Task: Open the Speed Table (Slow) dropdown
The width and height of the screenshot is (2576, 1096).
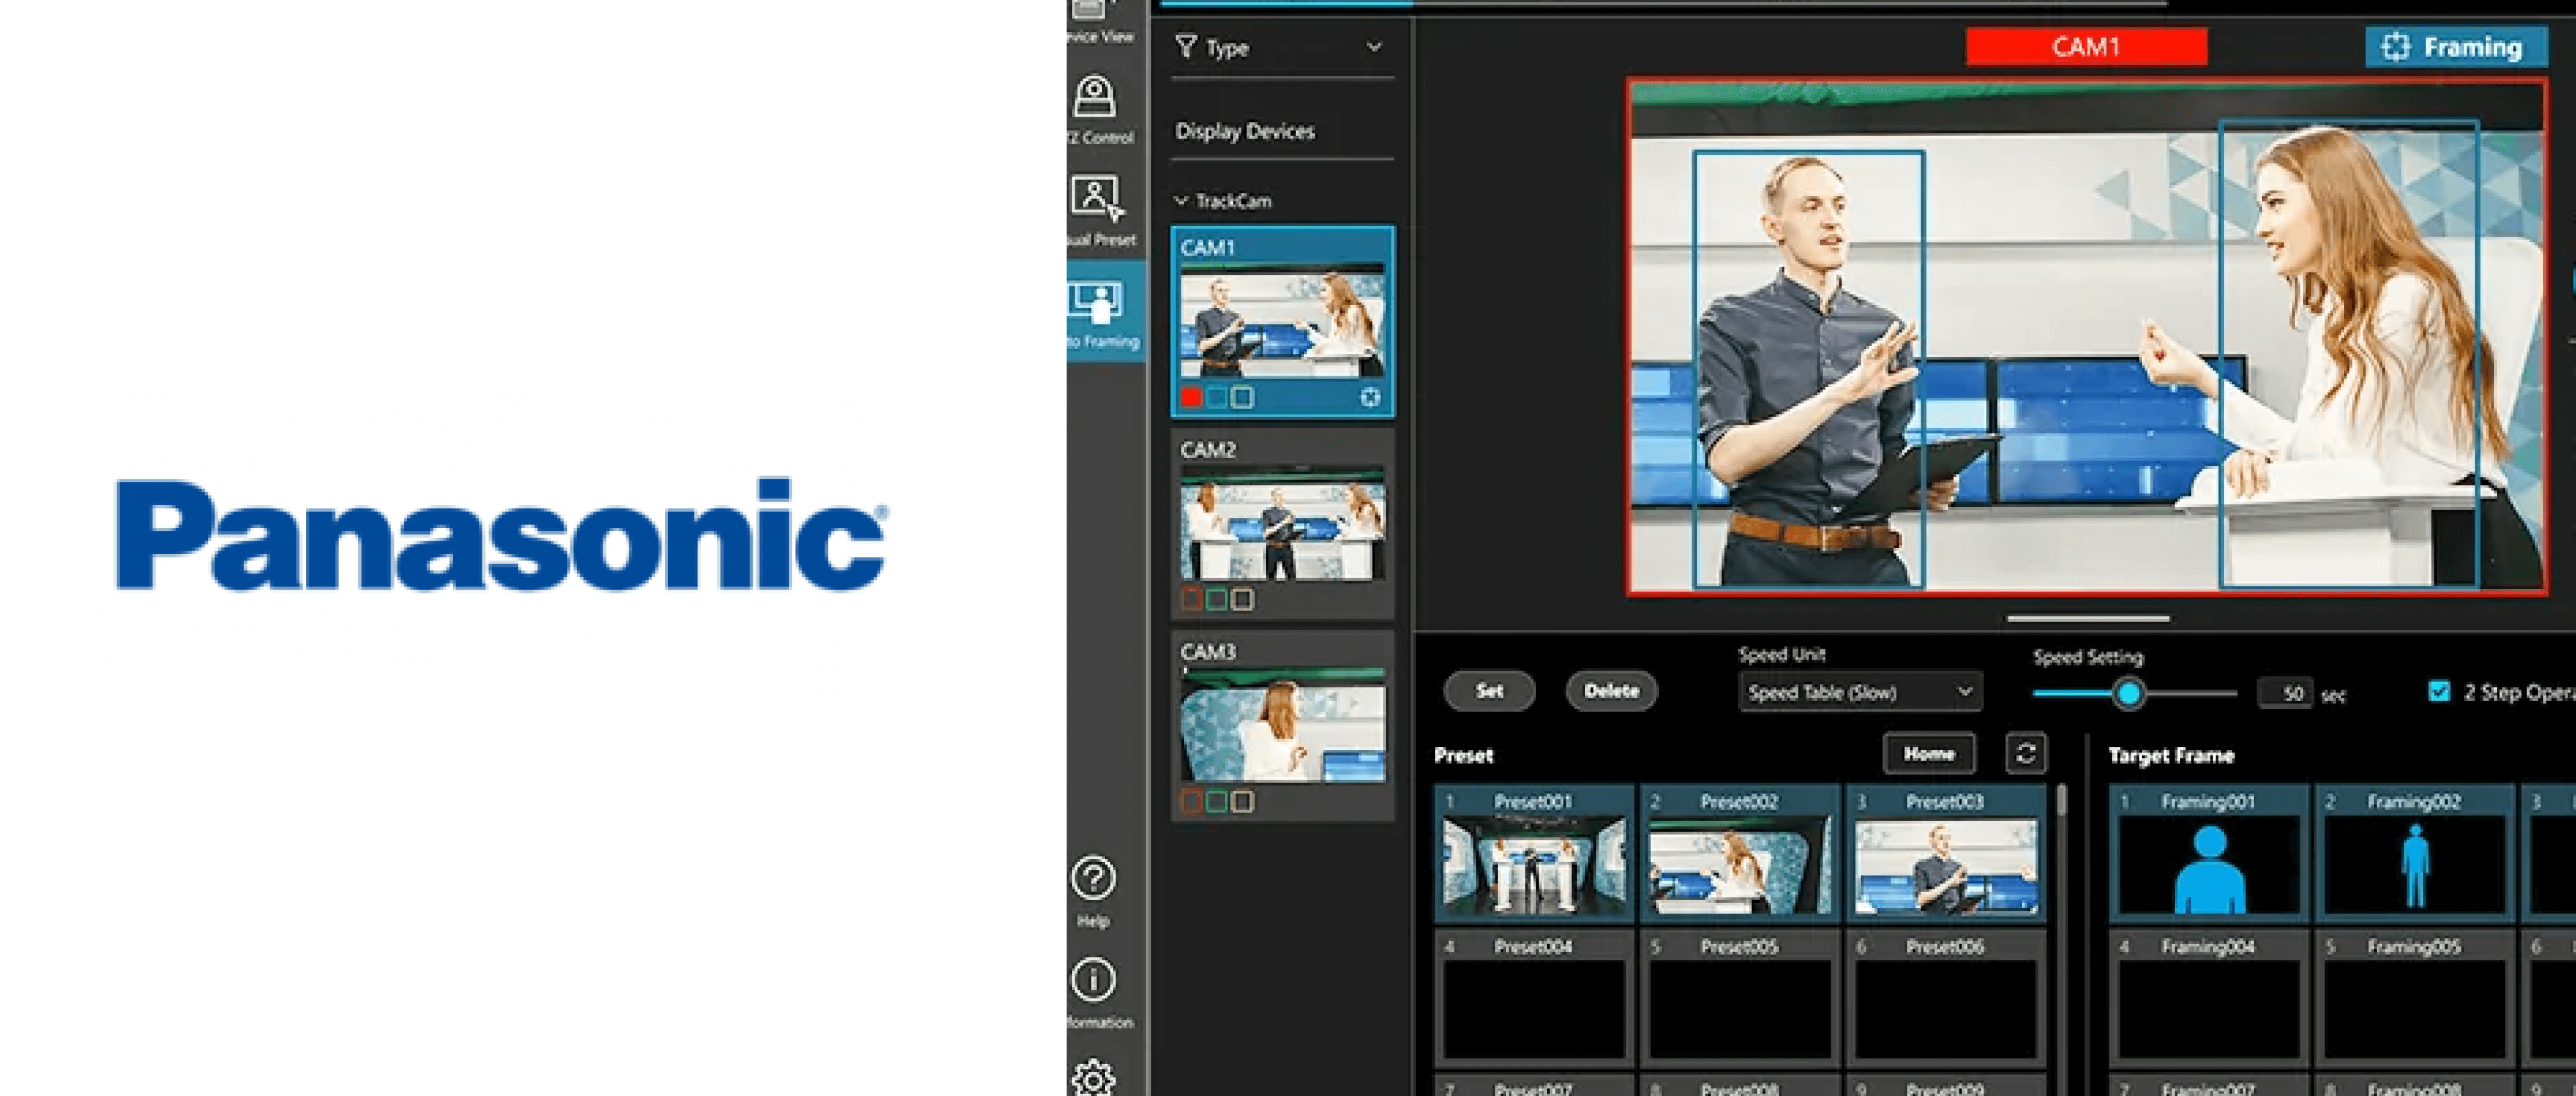Action: coord(1860,692)
